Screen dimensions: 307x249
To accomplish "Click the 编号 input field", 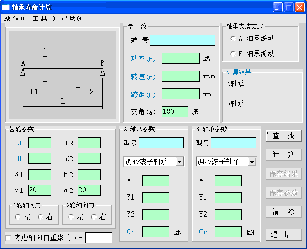I will (182, 40).
